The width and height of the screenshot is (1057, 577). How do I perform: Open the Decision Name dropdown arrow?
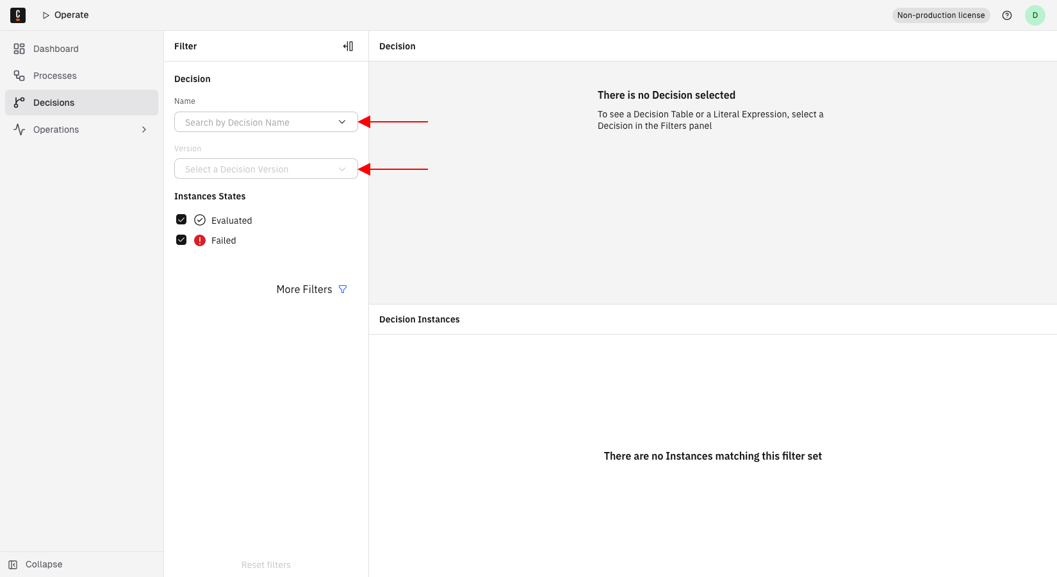342,122
